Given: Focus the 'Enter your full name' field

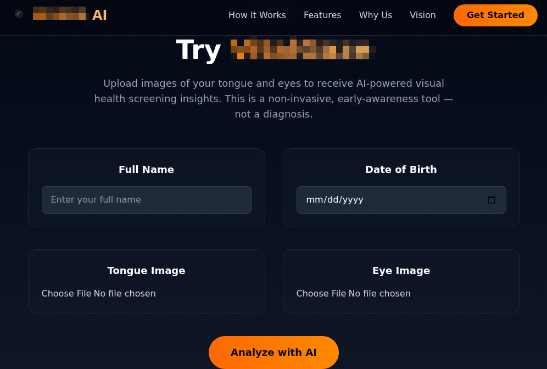Looking at the screenshot, I should (147, 200).
